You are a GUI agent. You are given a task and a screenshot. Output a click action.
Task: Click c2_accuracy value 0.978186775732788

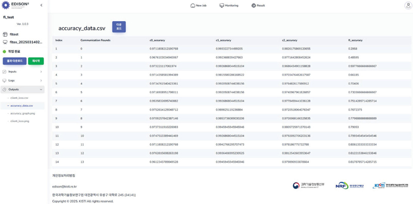coord(295,145)
